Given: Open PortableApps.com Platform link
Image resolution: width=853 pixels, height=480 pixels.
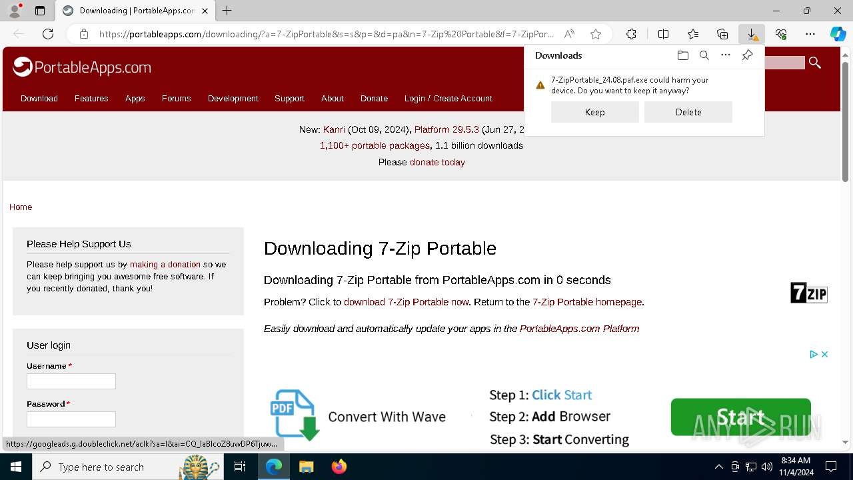Looking at the screenshot, I should tap(579, 329).
